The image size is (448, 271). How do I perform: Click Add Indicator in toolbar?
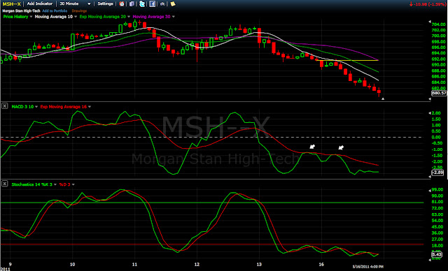(40, 3)
